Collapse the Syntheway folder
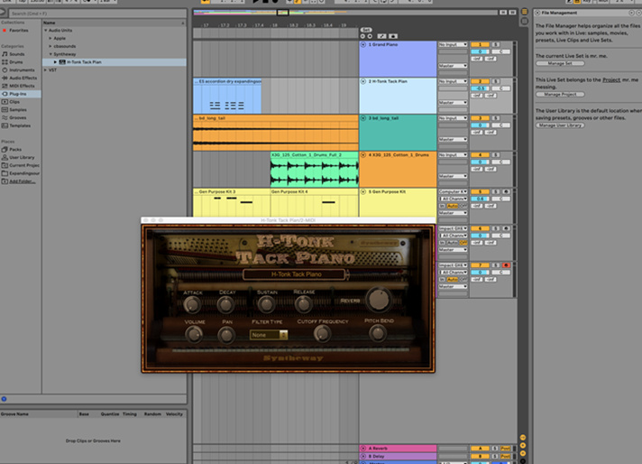642x464 pixels. (x=50, y=54)
